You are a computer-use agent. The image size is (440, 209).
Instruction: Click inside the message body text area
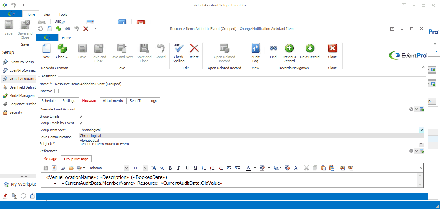(229, 180)
